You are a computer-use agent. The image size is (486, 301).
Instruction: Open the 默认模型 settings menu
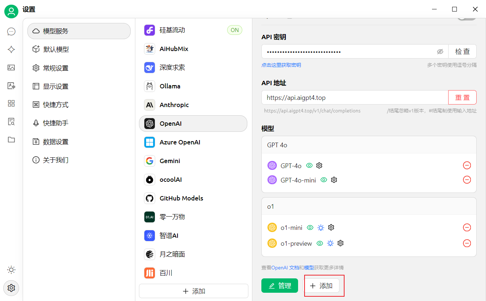tap(79, 50)
